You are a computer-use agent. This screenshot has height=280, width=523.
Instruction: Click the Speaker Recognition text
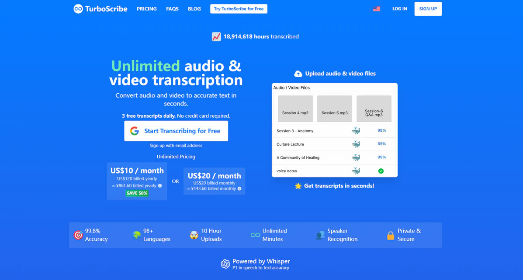342,235
